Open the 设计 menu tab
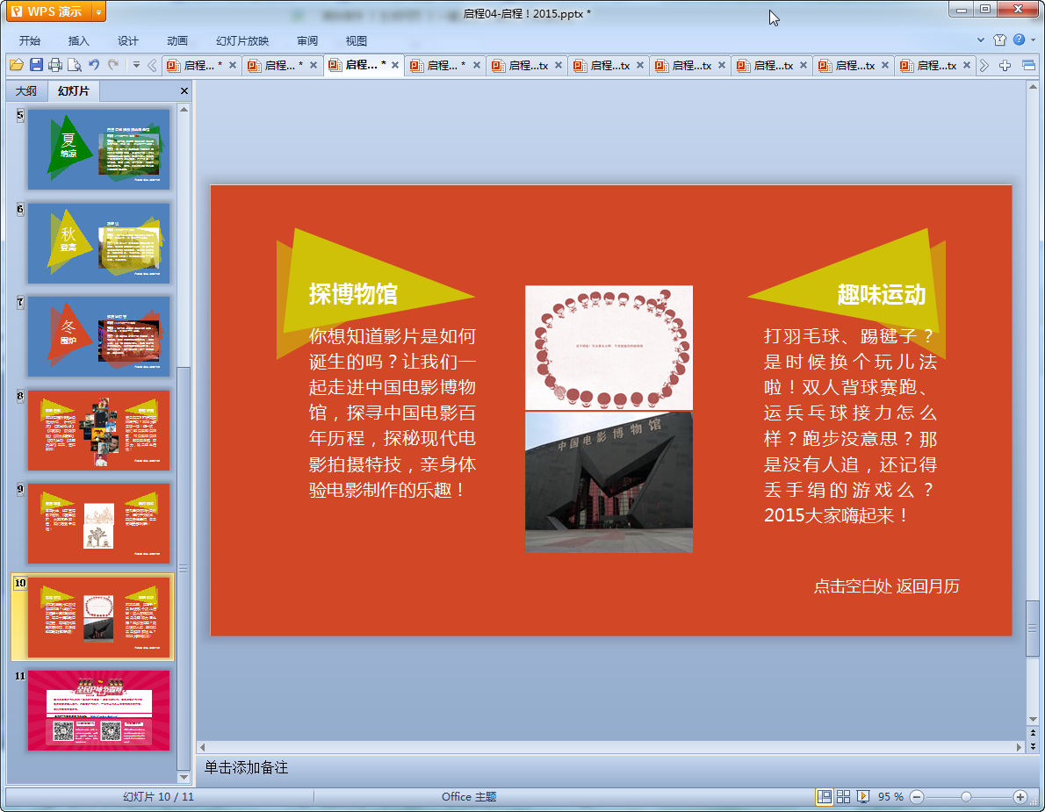 pos(128,40)
